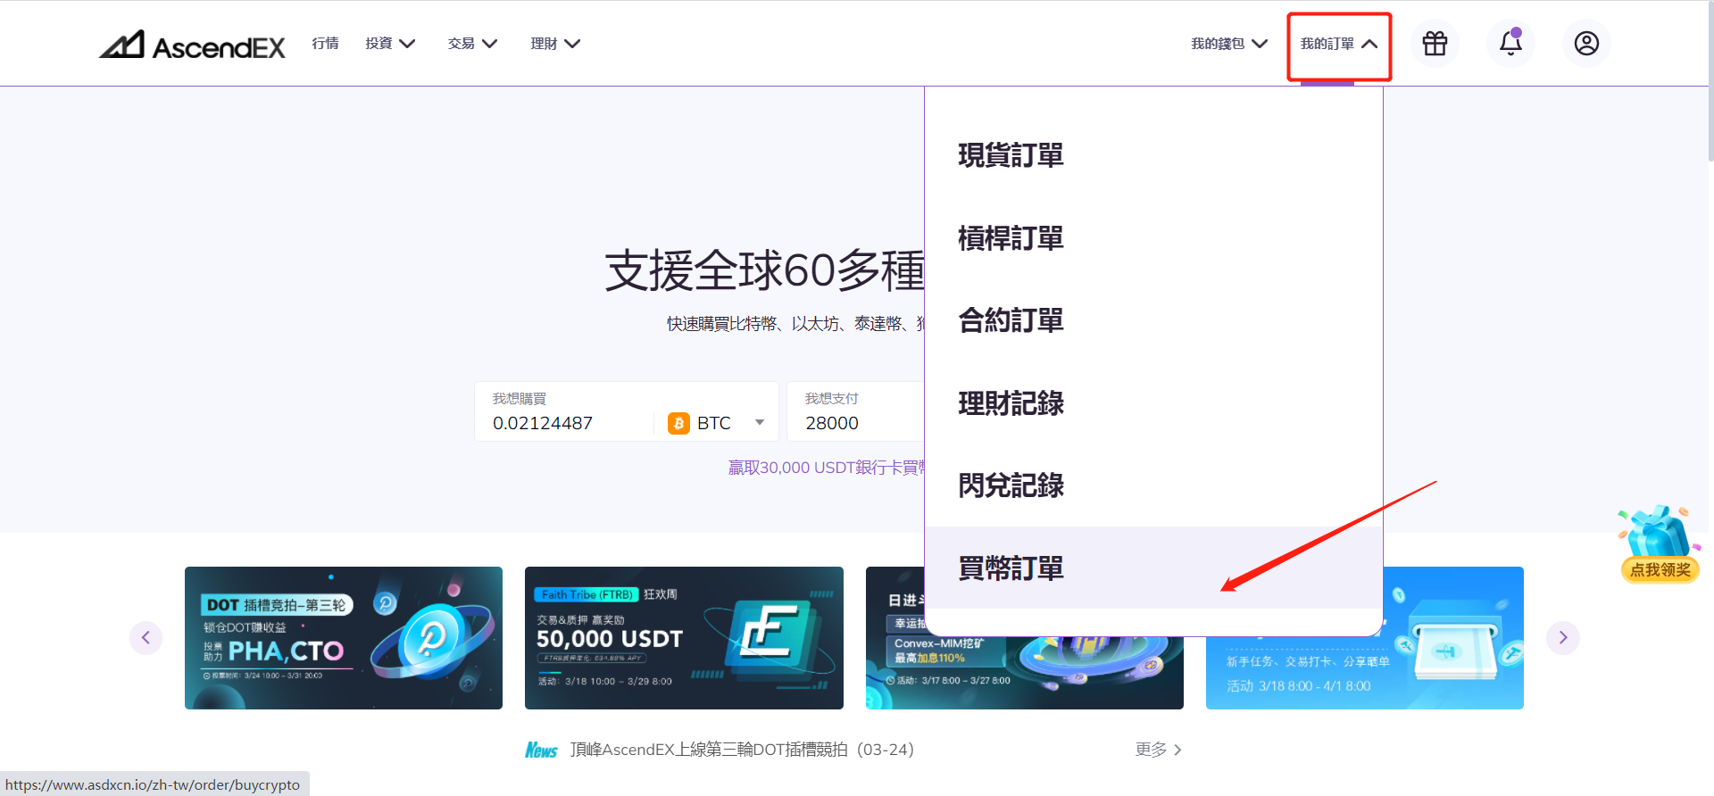Open the user account icon
The width and height of the screenshot is (1714, 796).
click(1586, 43)
